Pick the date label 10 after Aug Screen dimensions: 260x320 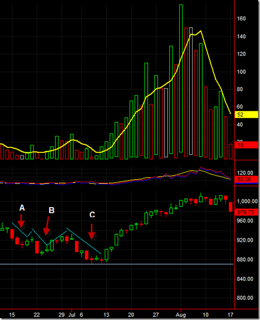click(x=205, y=315)
